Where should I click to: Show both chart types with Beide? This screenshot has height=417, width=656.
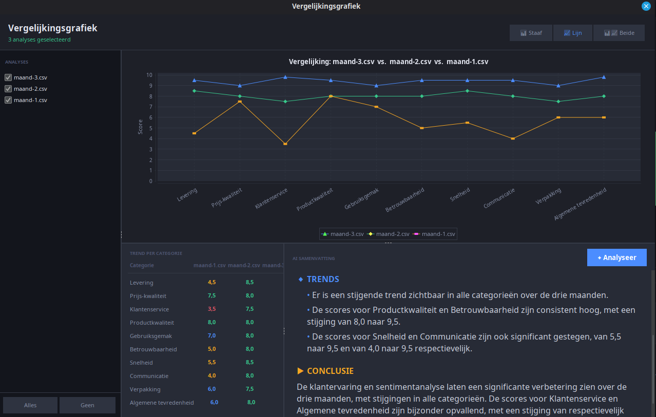tap(619, 33)
